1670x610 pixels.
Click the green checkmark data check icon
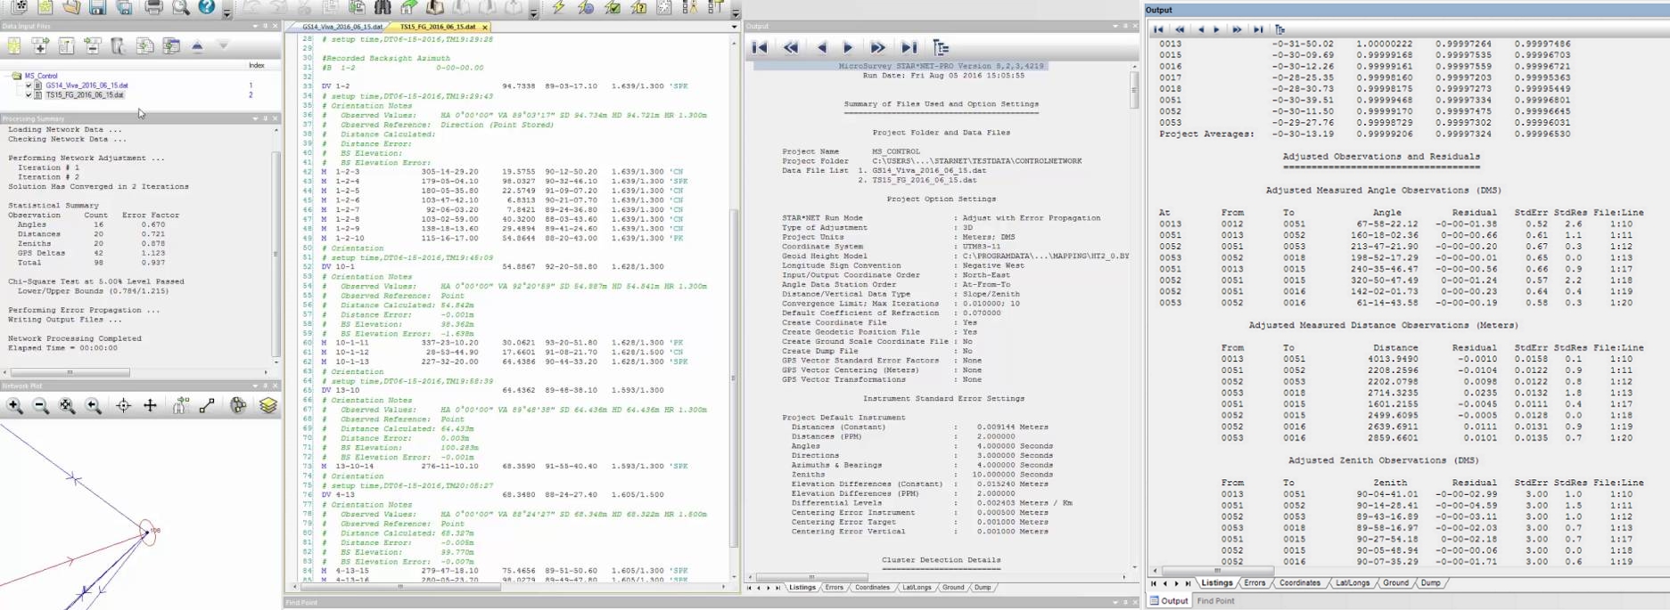(613, 8)
